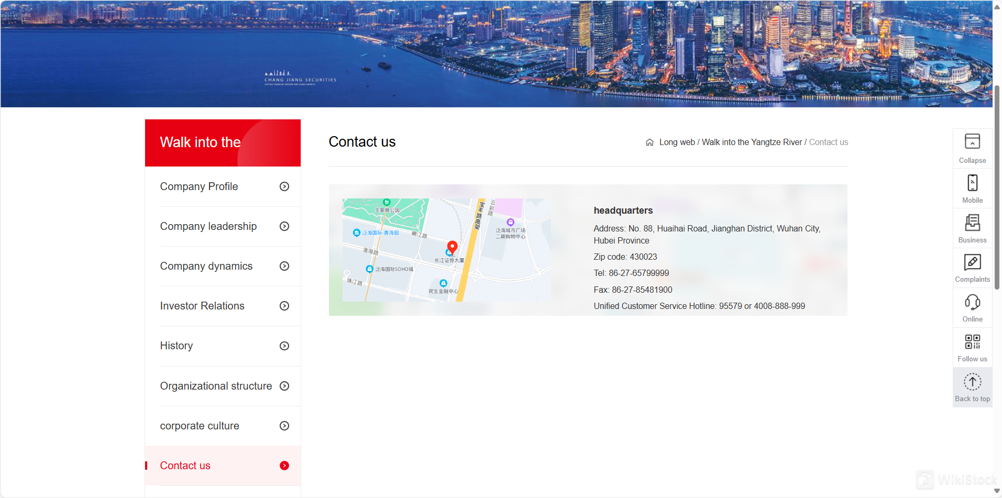Follow the Long web breadcrumb link

(677, 142)
